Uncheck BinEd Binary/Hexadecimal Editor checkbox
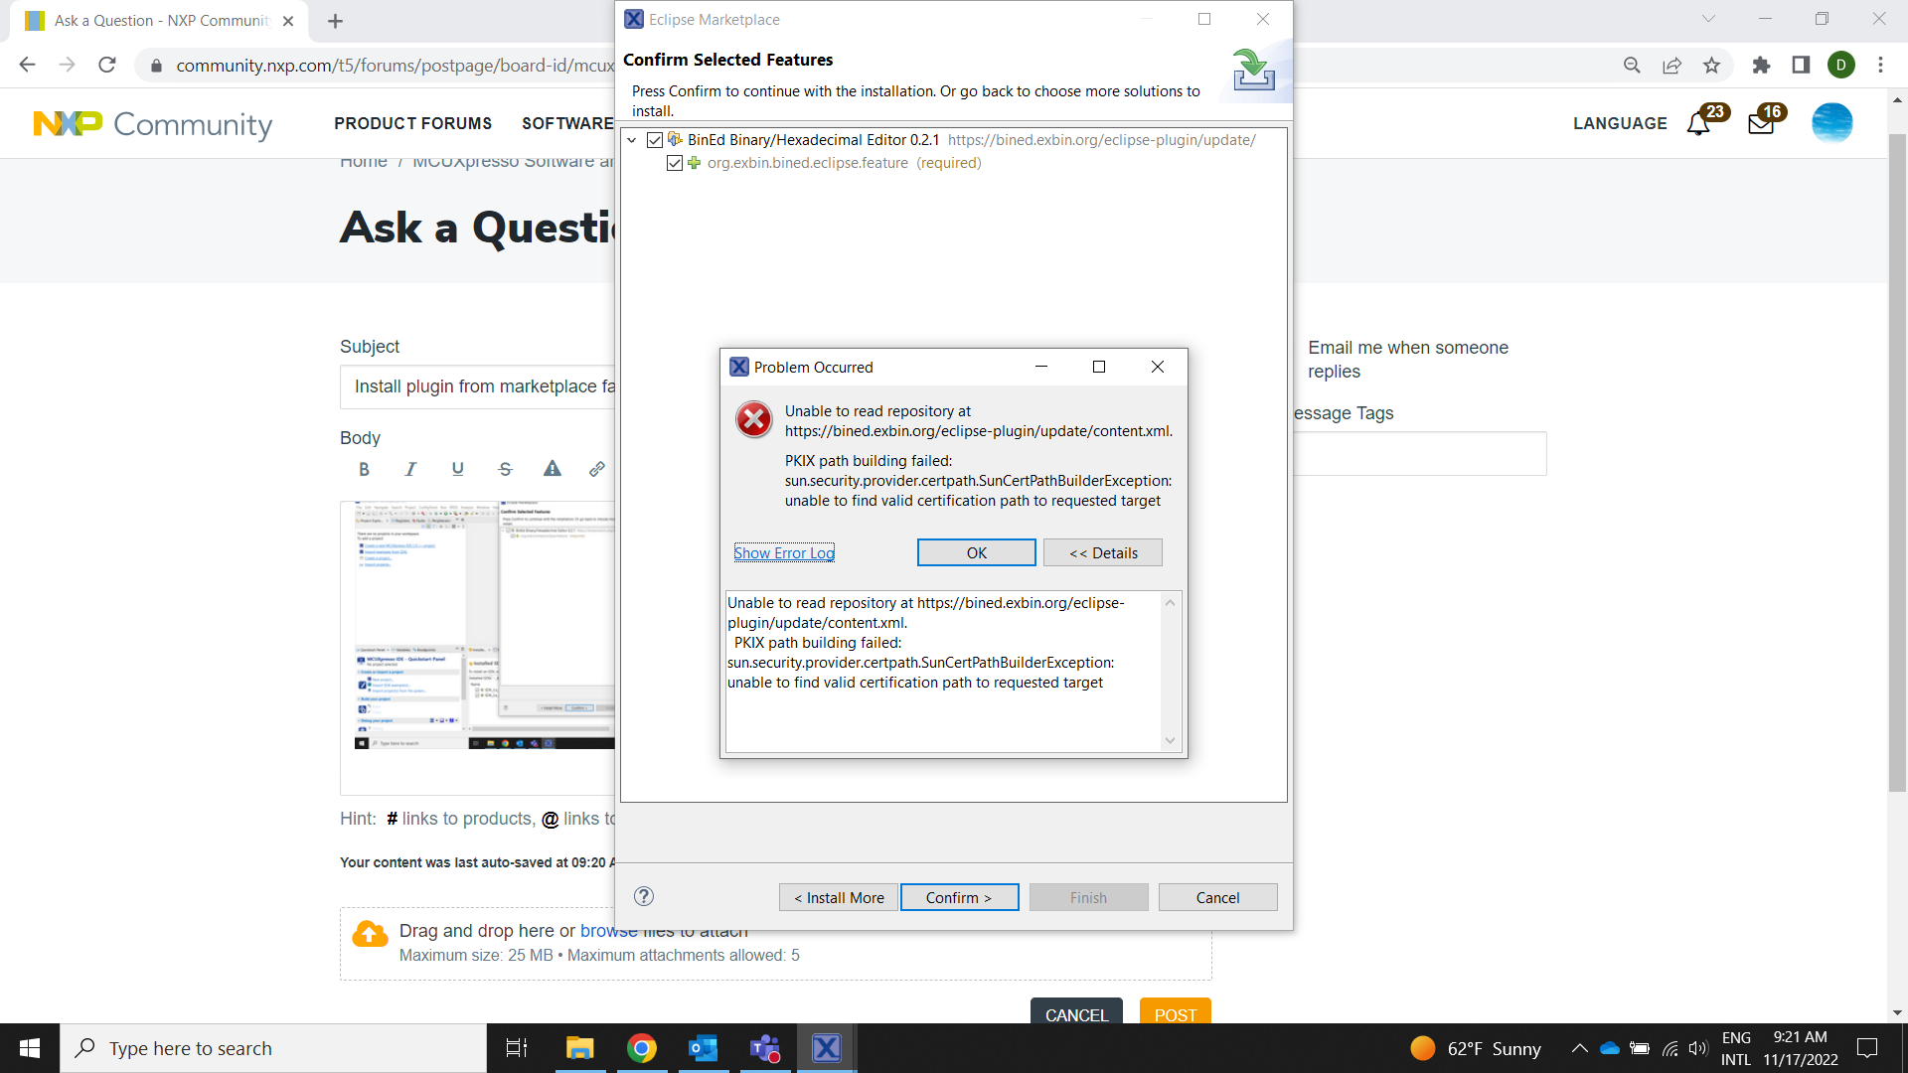 (x=655, y=140)
